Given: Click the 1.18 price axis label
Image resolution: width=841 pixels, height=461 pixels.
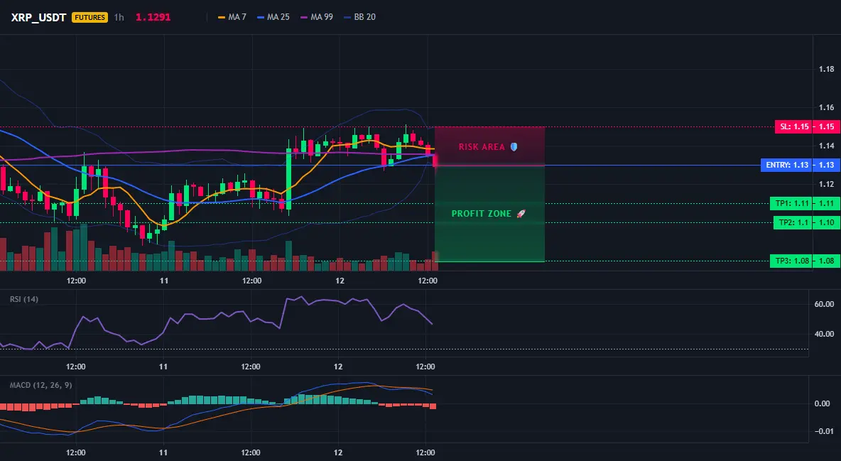Looking at the screenshot, I should click(827, 69).
